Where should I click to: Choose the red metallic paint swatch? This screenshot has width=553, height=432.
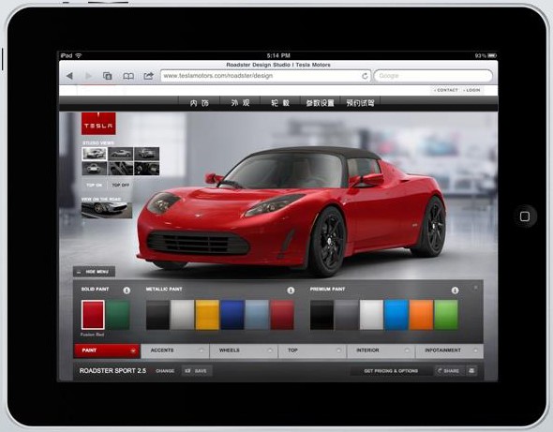[x=282, y=315]
